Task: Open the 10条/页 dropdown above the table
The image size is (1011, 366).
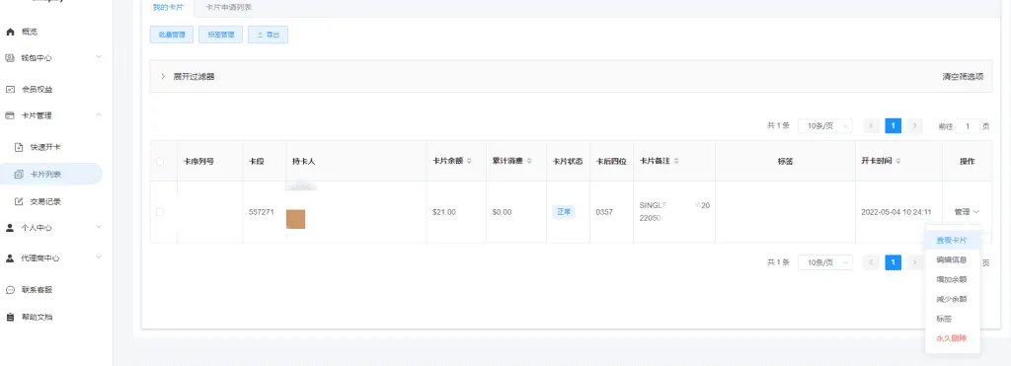Action: [x=825, y=125]
